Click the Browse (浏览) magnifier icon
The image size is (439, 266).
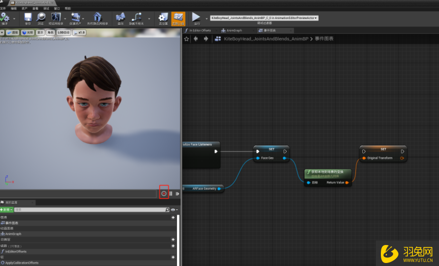point(41,18)
